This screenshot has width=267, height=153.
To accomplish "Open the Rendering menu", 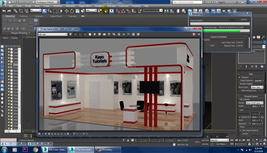I will pos(100,6).
